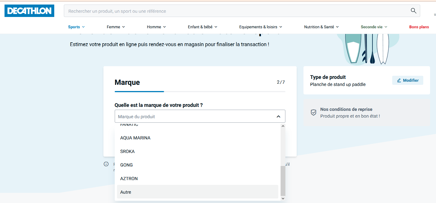Click the chevron next to Sports
The height and width of the screenshot is (203, 436).
[x=83, y=27]
